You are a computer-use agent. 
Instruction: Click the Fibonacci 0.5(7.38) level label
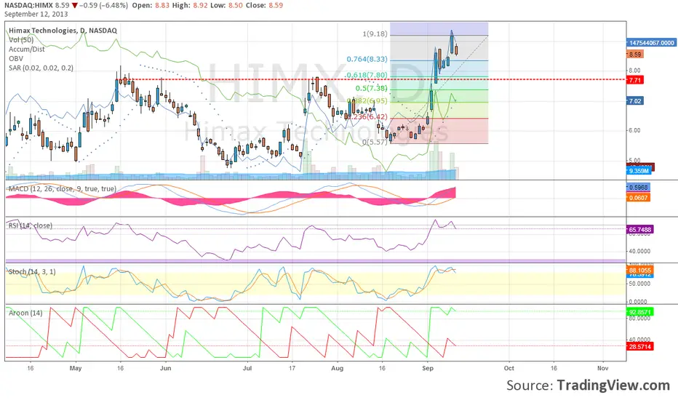(372, 88)
